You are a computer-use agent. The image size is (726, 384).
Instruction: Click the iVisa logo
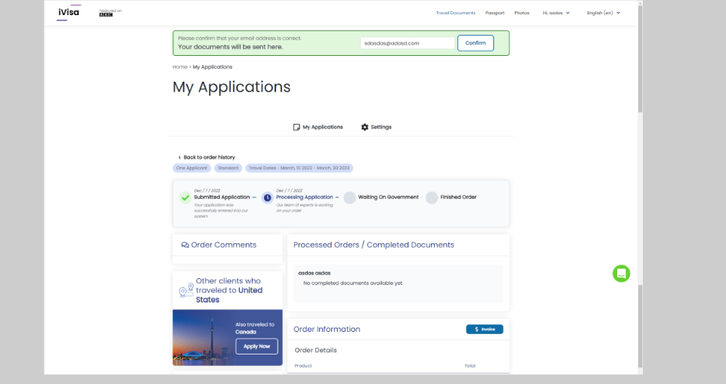point(69,13)
